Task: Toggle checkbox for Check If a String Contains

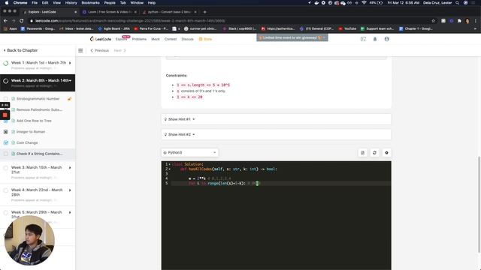Action: 5,154
